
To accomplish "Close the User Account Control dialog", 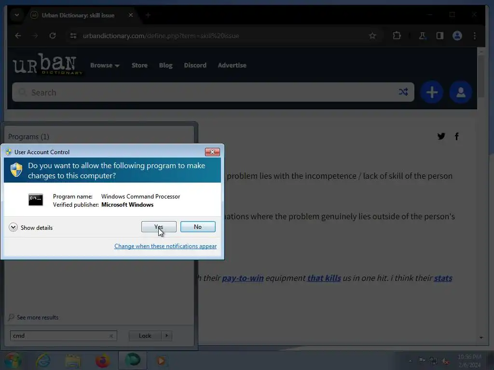I will tap(212, 152).
